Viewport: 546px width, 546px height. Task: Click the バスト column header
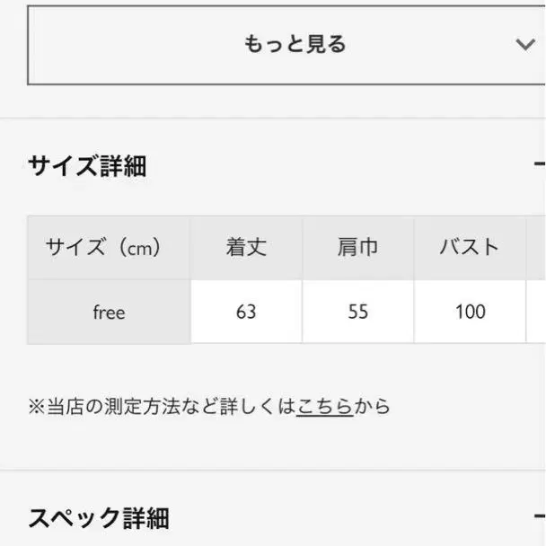[x=469, y=248]
